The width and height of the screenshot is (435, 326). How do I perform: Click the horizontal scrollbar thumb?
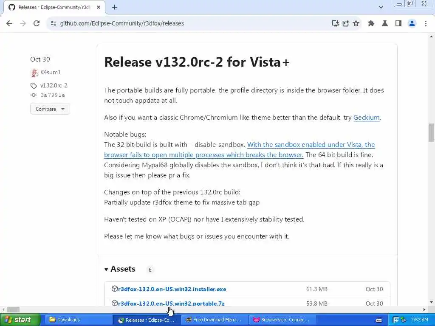coord(13,309)
